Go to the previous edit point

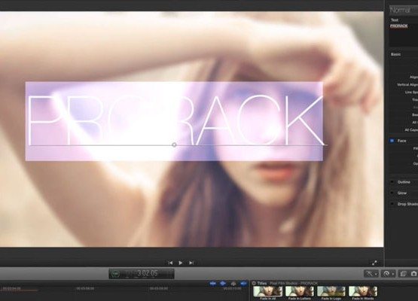coord(170,263)
